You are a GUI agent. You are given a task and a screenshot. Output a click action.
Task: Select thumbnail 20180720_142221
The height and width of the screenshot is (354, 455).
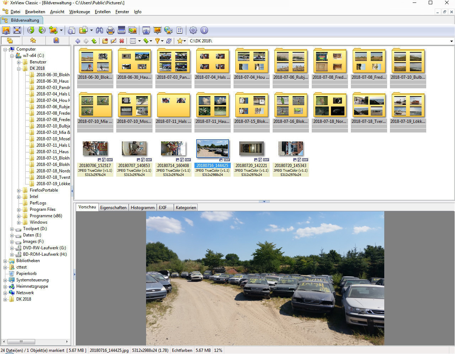pyautogui.click(x=251, y=149)
